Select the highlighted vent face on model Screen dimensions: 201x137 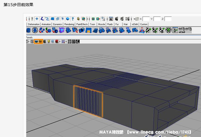[88, 101]
